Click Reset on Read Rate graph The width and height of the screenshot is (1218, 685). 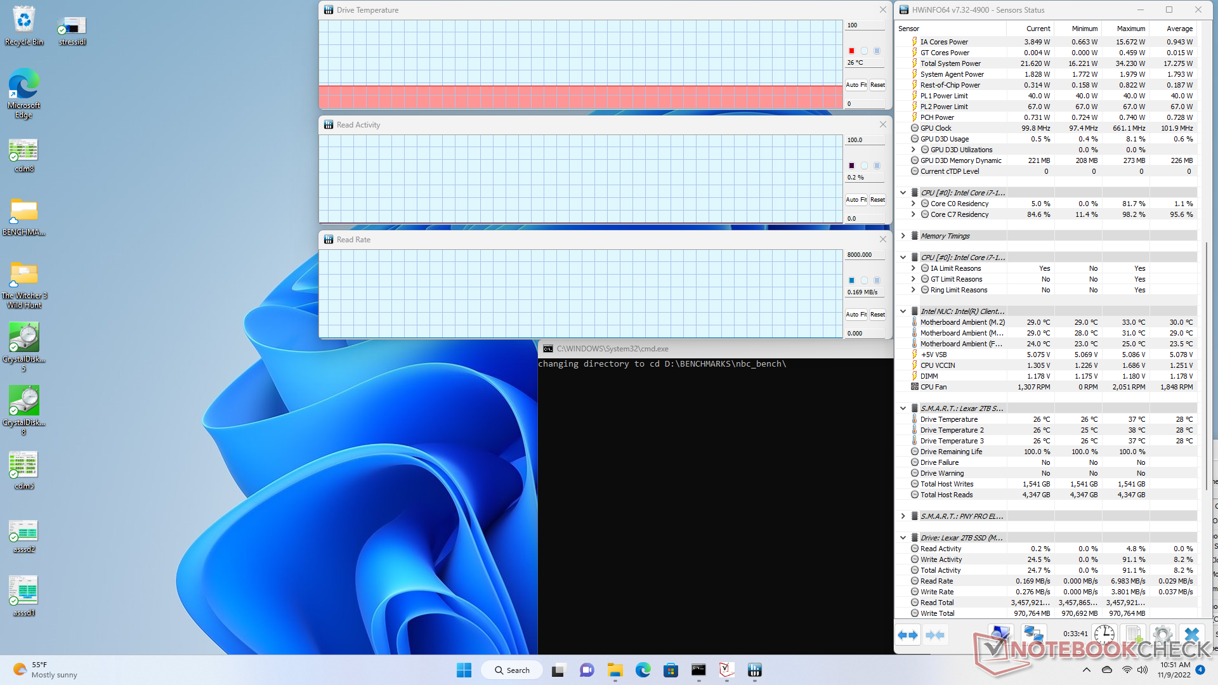pyautogui.click(x=877, y=315)
